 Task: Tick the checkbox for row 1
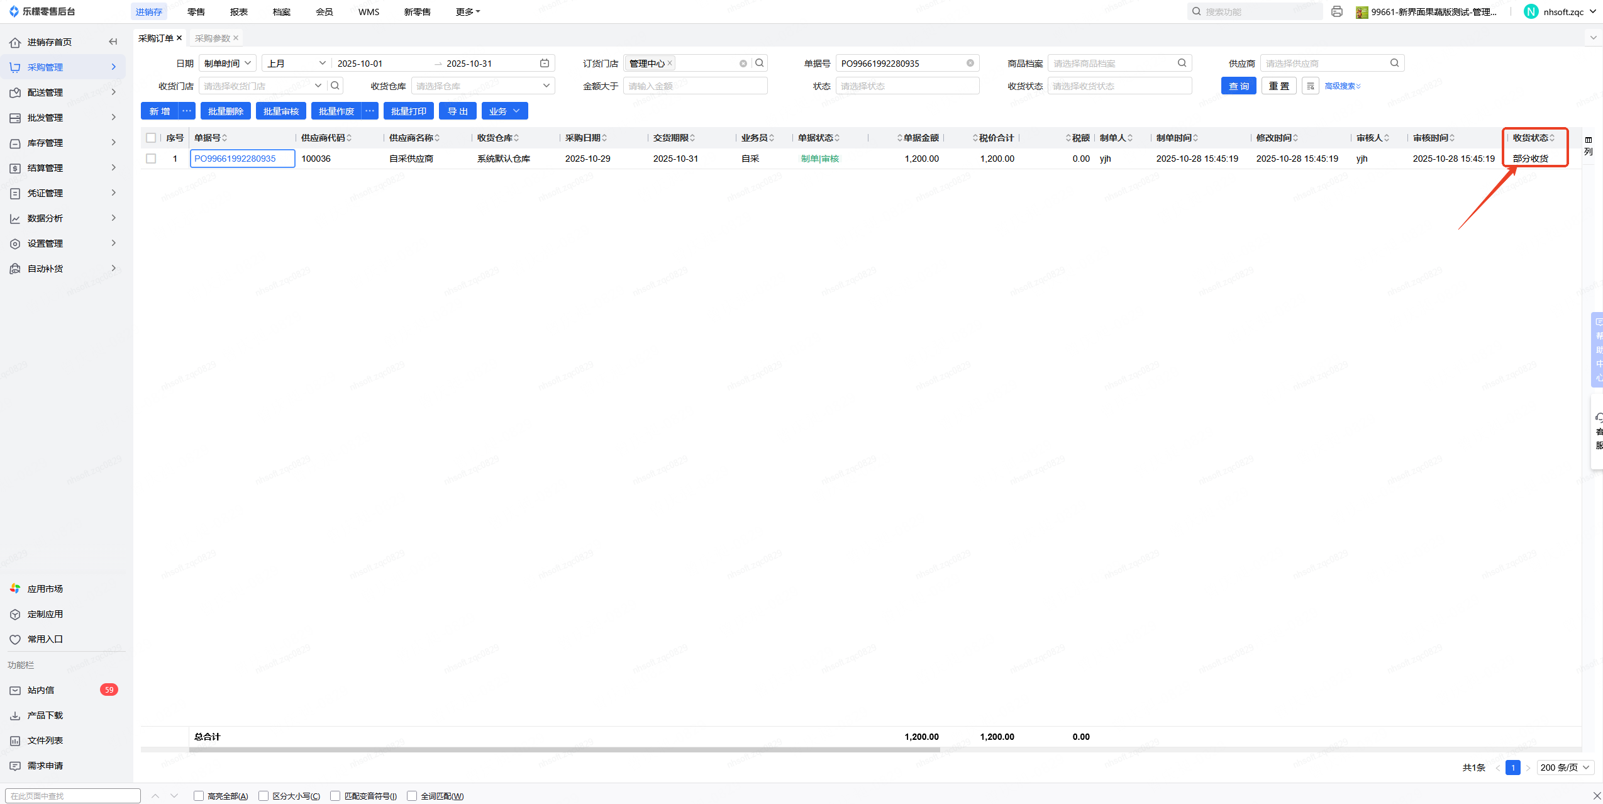[x=151, y=159]
